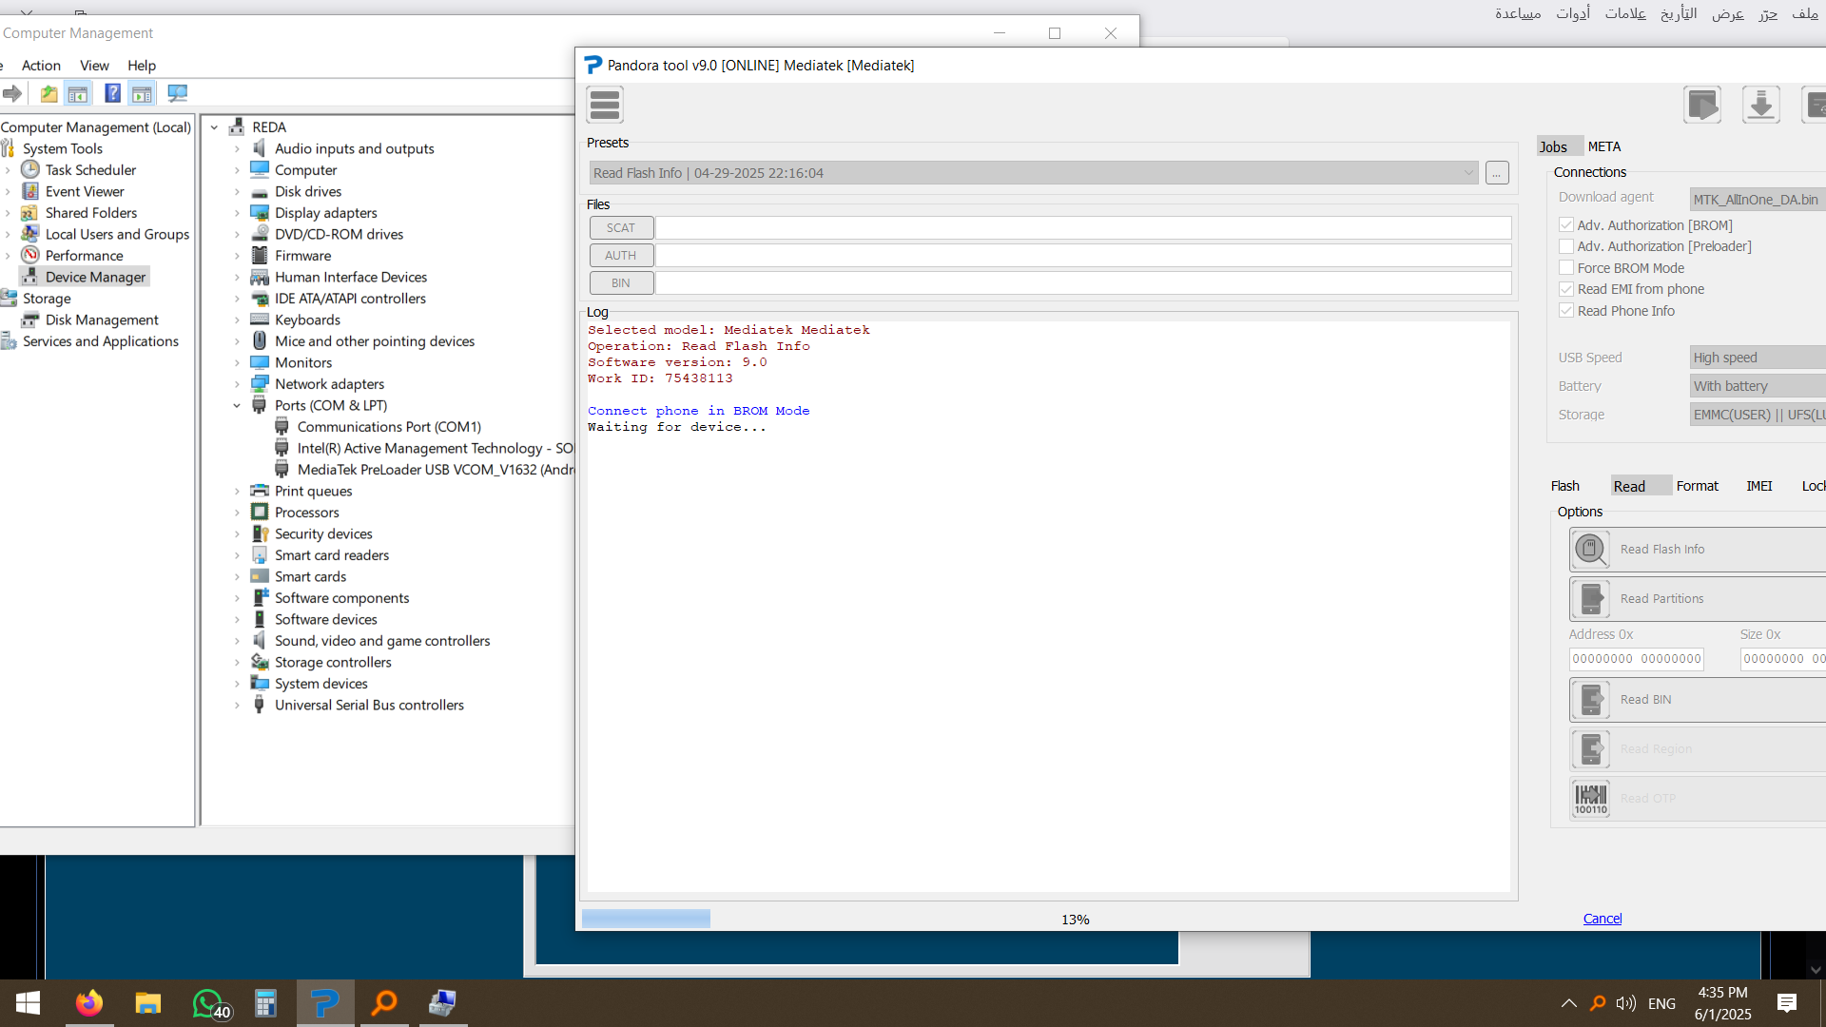Click the Pandora tool taskbar icon

325,1003
